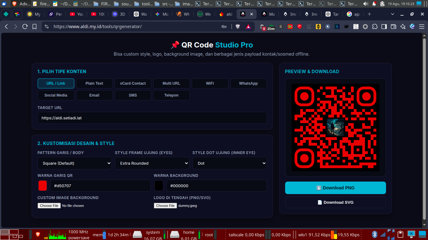Toggle the browser sidebar panel icon

[x=384, y=27]
